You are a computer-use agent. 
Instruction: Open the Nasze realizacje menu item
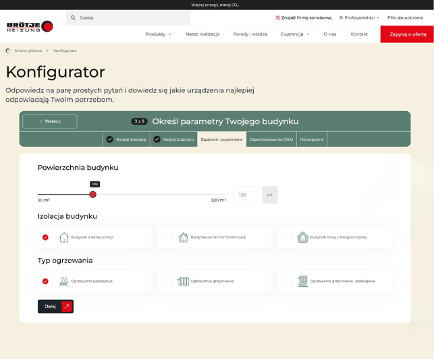click(x=202, y=34)
